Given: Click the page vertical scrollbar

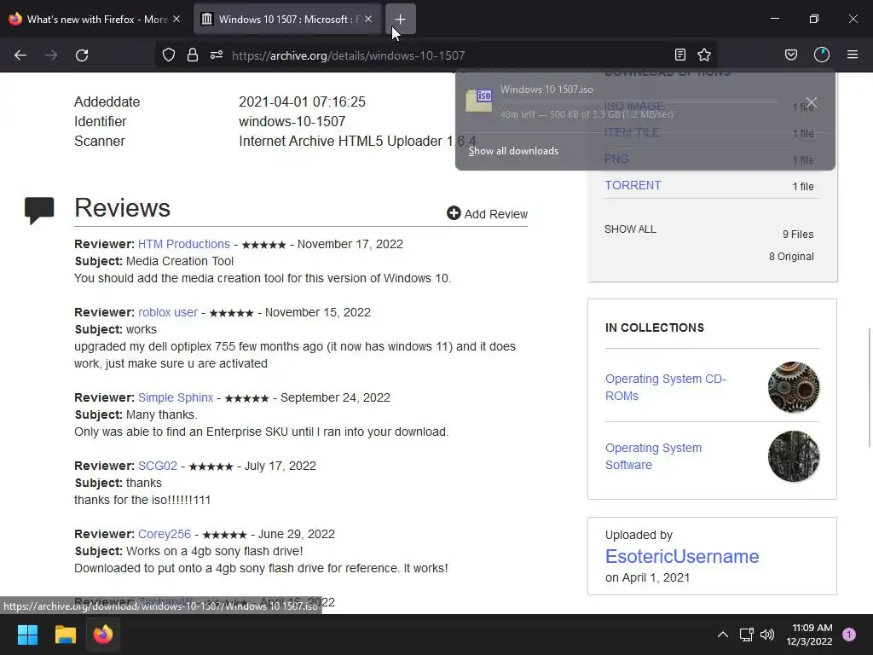Looking at the screenshot, I should pos(869,388).
